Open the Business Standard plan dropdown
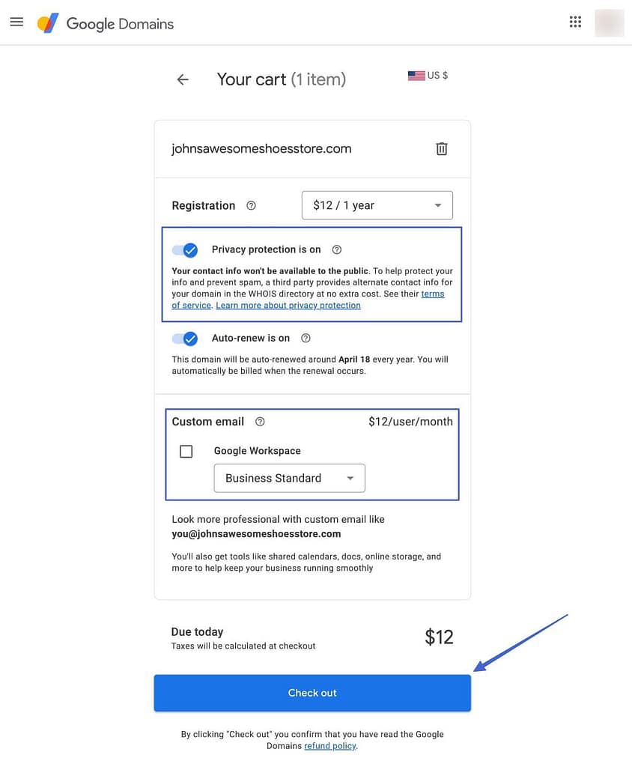 [289, 478]
